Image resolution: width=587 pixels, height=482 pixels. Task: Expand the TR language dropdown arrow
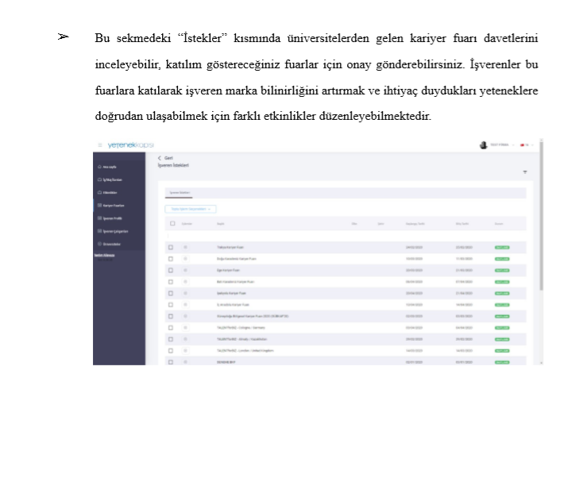pyautogui.click(x=532, y=145)
